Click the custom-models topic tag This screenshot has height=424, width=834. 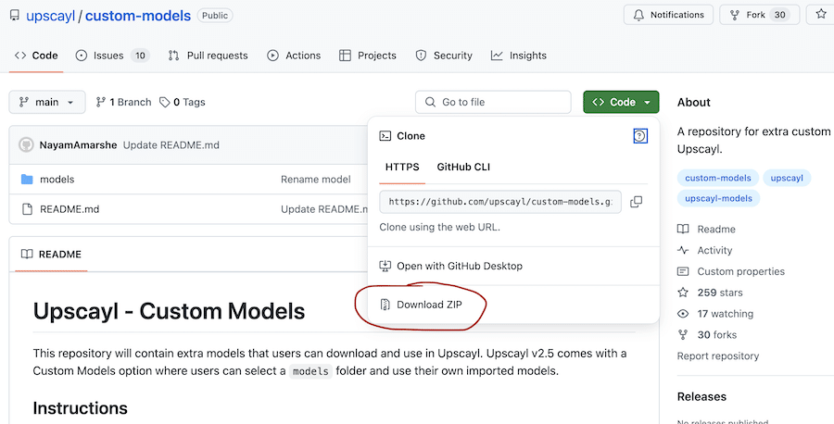click(x=718, y=178)
